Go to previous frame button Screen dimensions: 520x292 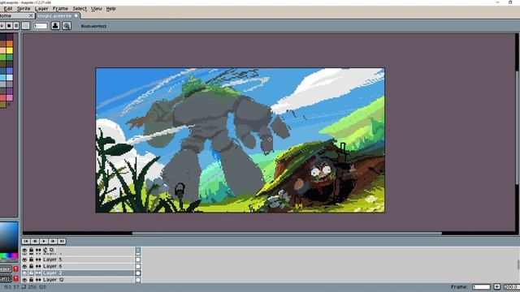tap(35, 241)
